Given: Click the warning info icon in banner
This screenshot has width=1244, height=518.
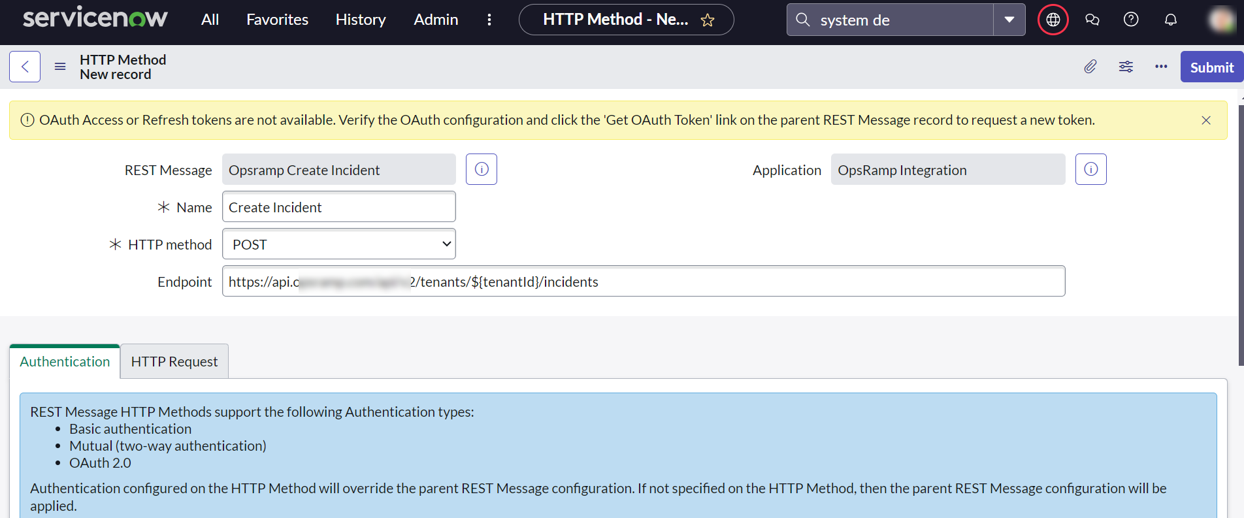Looking at the screenshot, I should click(27, 120).
